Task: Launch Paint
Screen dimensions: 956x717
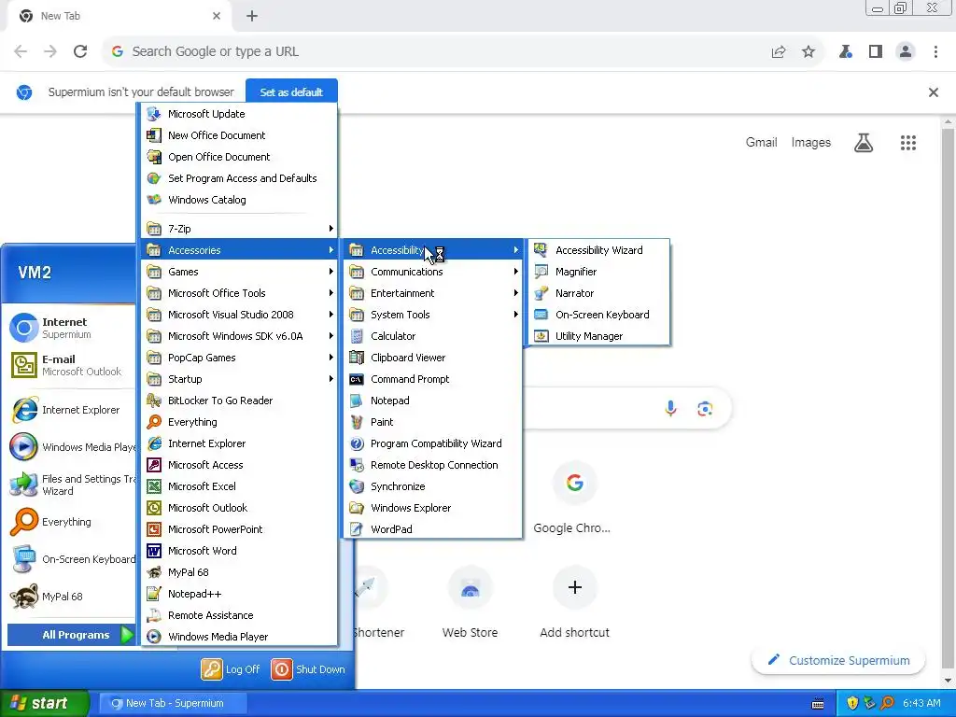Action: click(433, 422)
